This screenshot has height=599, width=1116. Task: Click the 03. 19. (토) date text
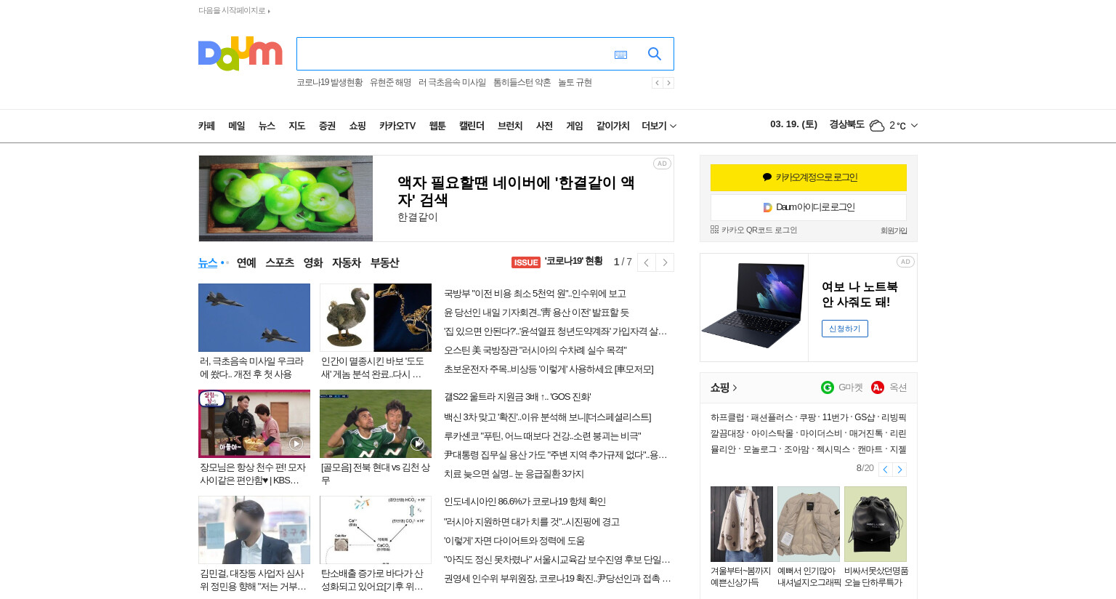[793, 124]
